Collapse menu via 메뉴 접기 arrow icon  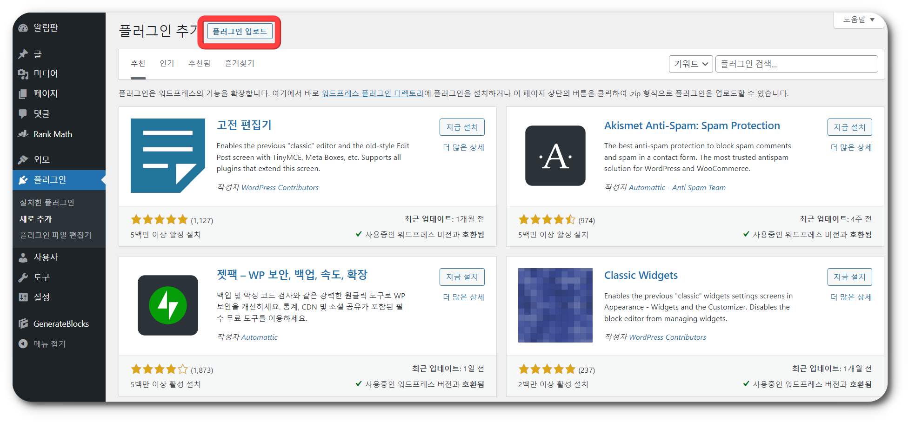pos(23,344)
